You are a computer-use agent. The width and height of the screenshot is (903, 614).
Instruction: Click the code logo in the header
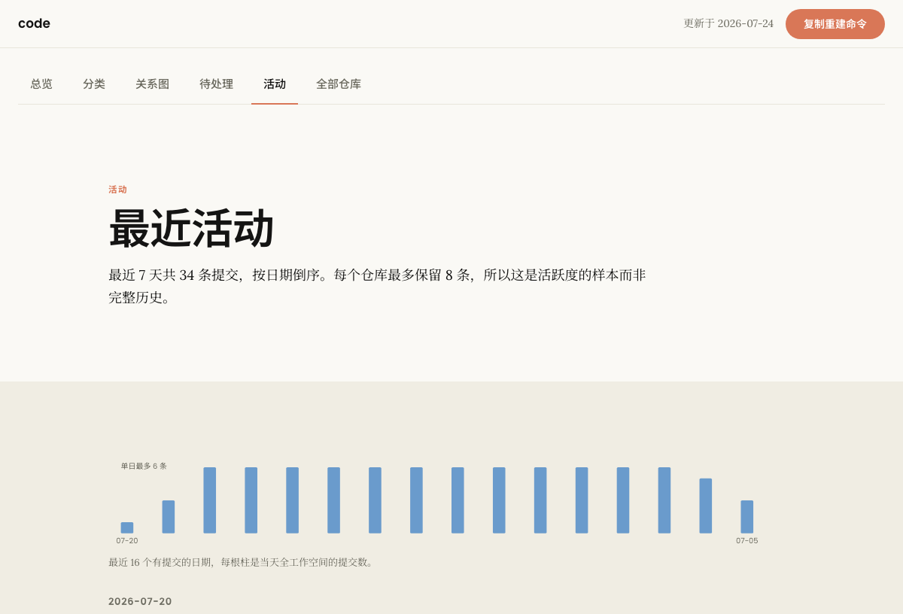tap(34, 23)
